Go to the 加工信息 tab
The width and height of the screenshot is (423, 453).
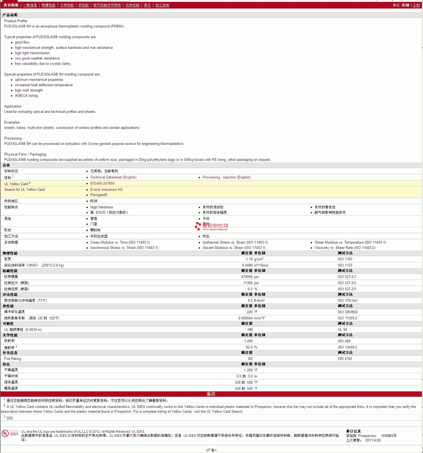(162, 5)
